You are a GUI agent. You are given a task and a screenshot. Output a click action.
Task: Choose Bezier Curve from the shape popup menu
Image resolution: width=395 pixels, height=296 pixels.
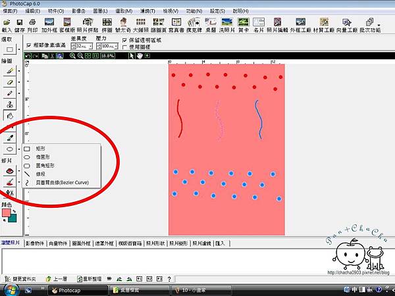click(61, 182)
